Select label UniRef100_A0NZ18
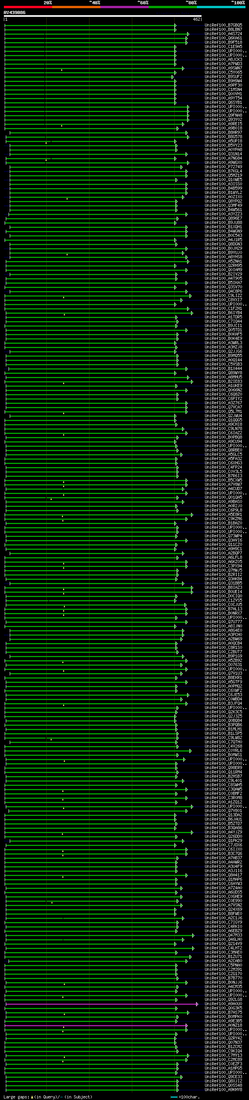 [x=223, y=1025]
